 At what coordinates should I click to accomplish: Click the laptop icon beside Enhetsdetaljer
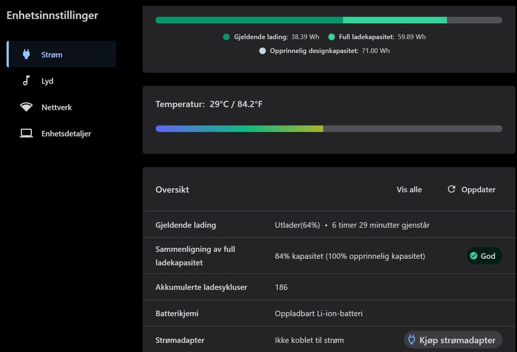[x=26, y=133]
